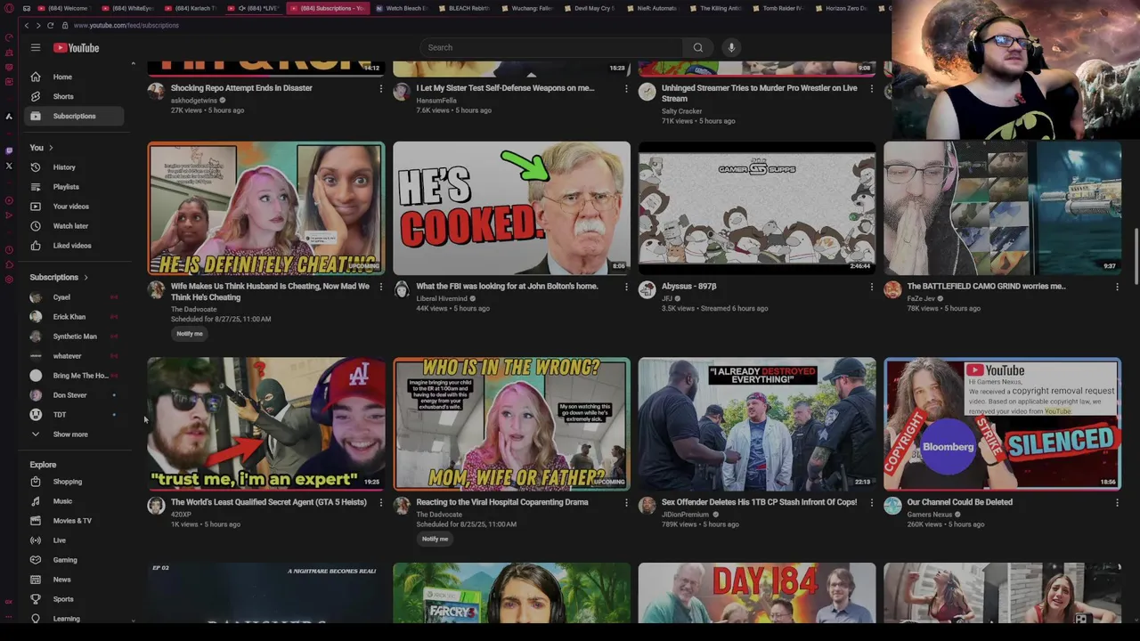
Task: Click the YouTube logo
Action: [x=76, y=47]
